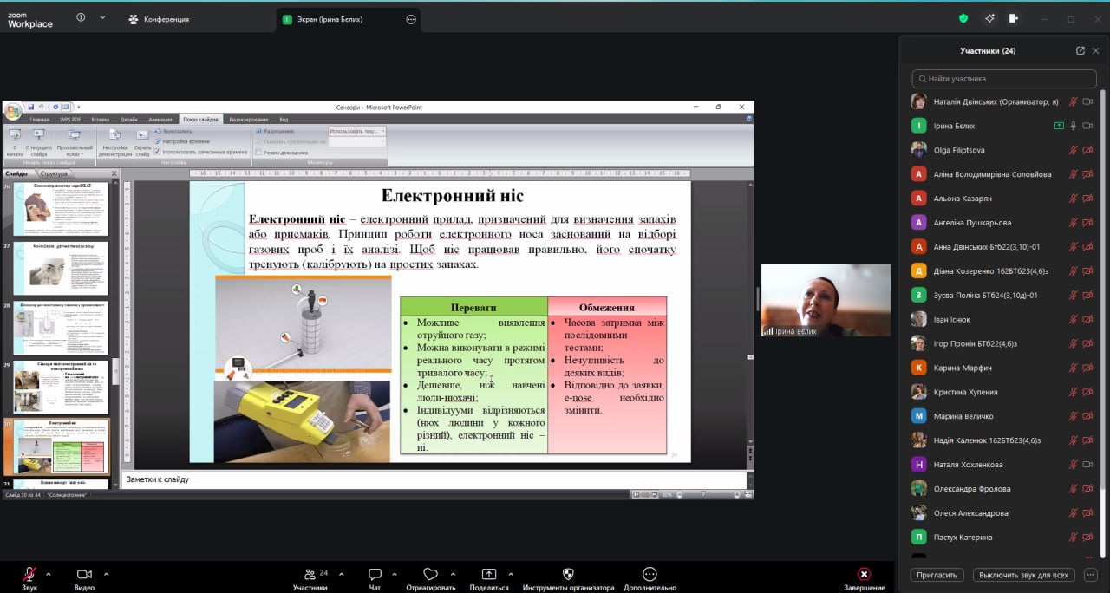The width and height of the screenshot is (1110, 593).
Task: Open Произвольный показ dropdown
Action: (x=74, y=142)
